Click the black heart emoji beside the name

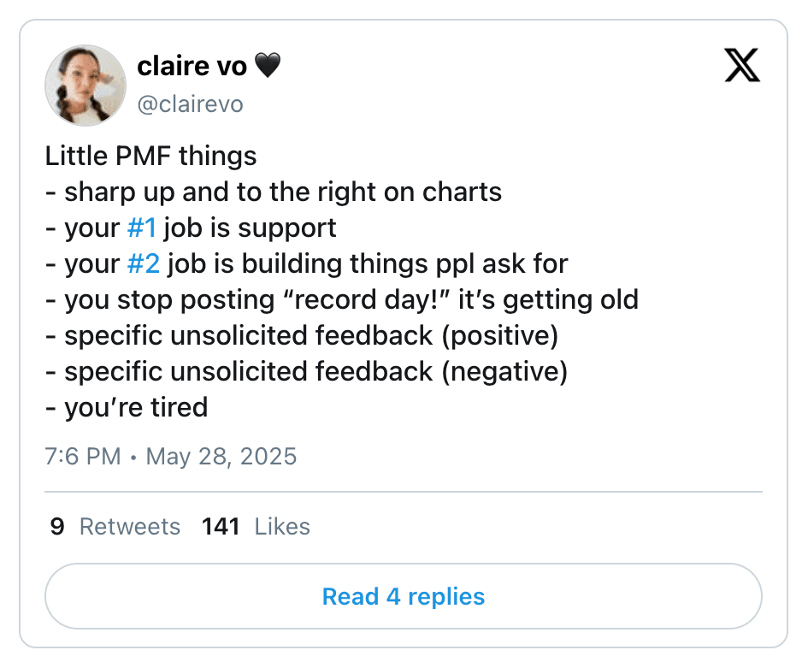[x=268, y=65]
